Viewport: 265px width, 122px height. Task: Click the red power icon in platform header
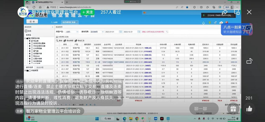coord(227,22)
